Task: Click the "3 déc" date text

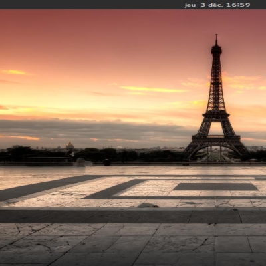Action: click(x=211, y=5)
